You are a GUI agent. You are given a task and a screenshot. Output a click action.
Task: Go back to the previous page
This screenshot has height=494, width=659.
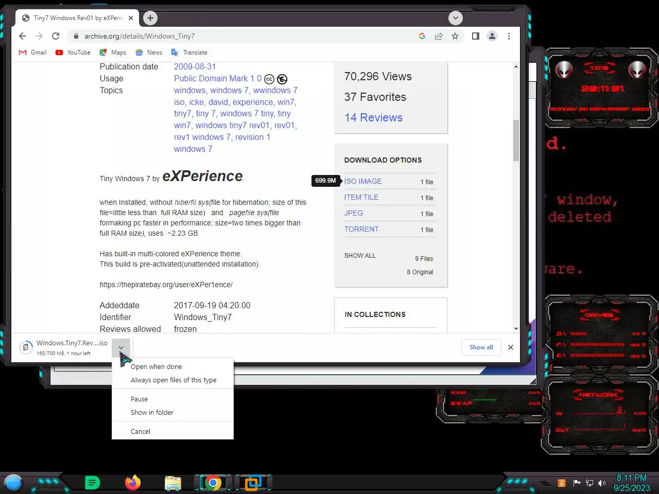tap(22, 36)
